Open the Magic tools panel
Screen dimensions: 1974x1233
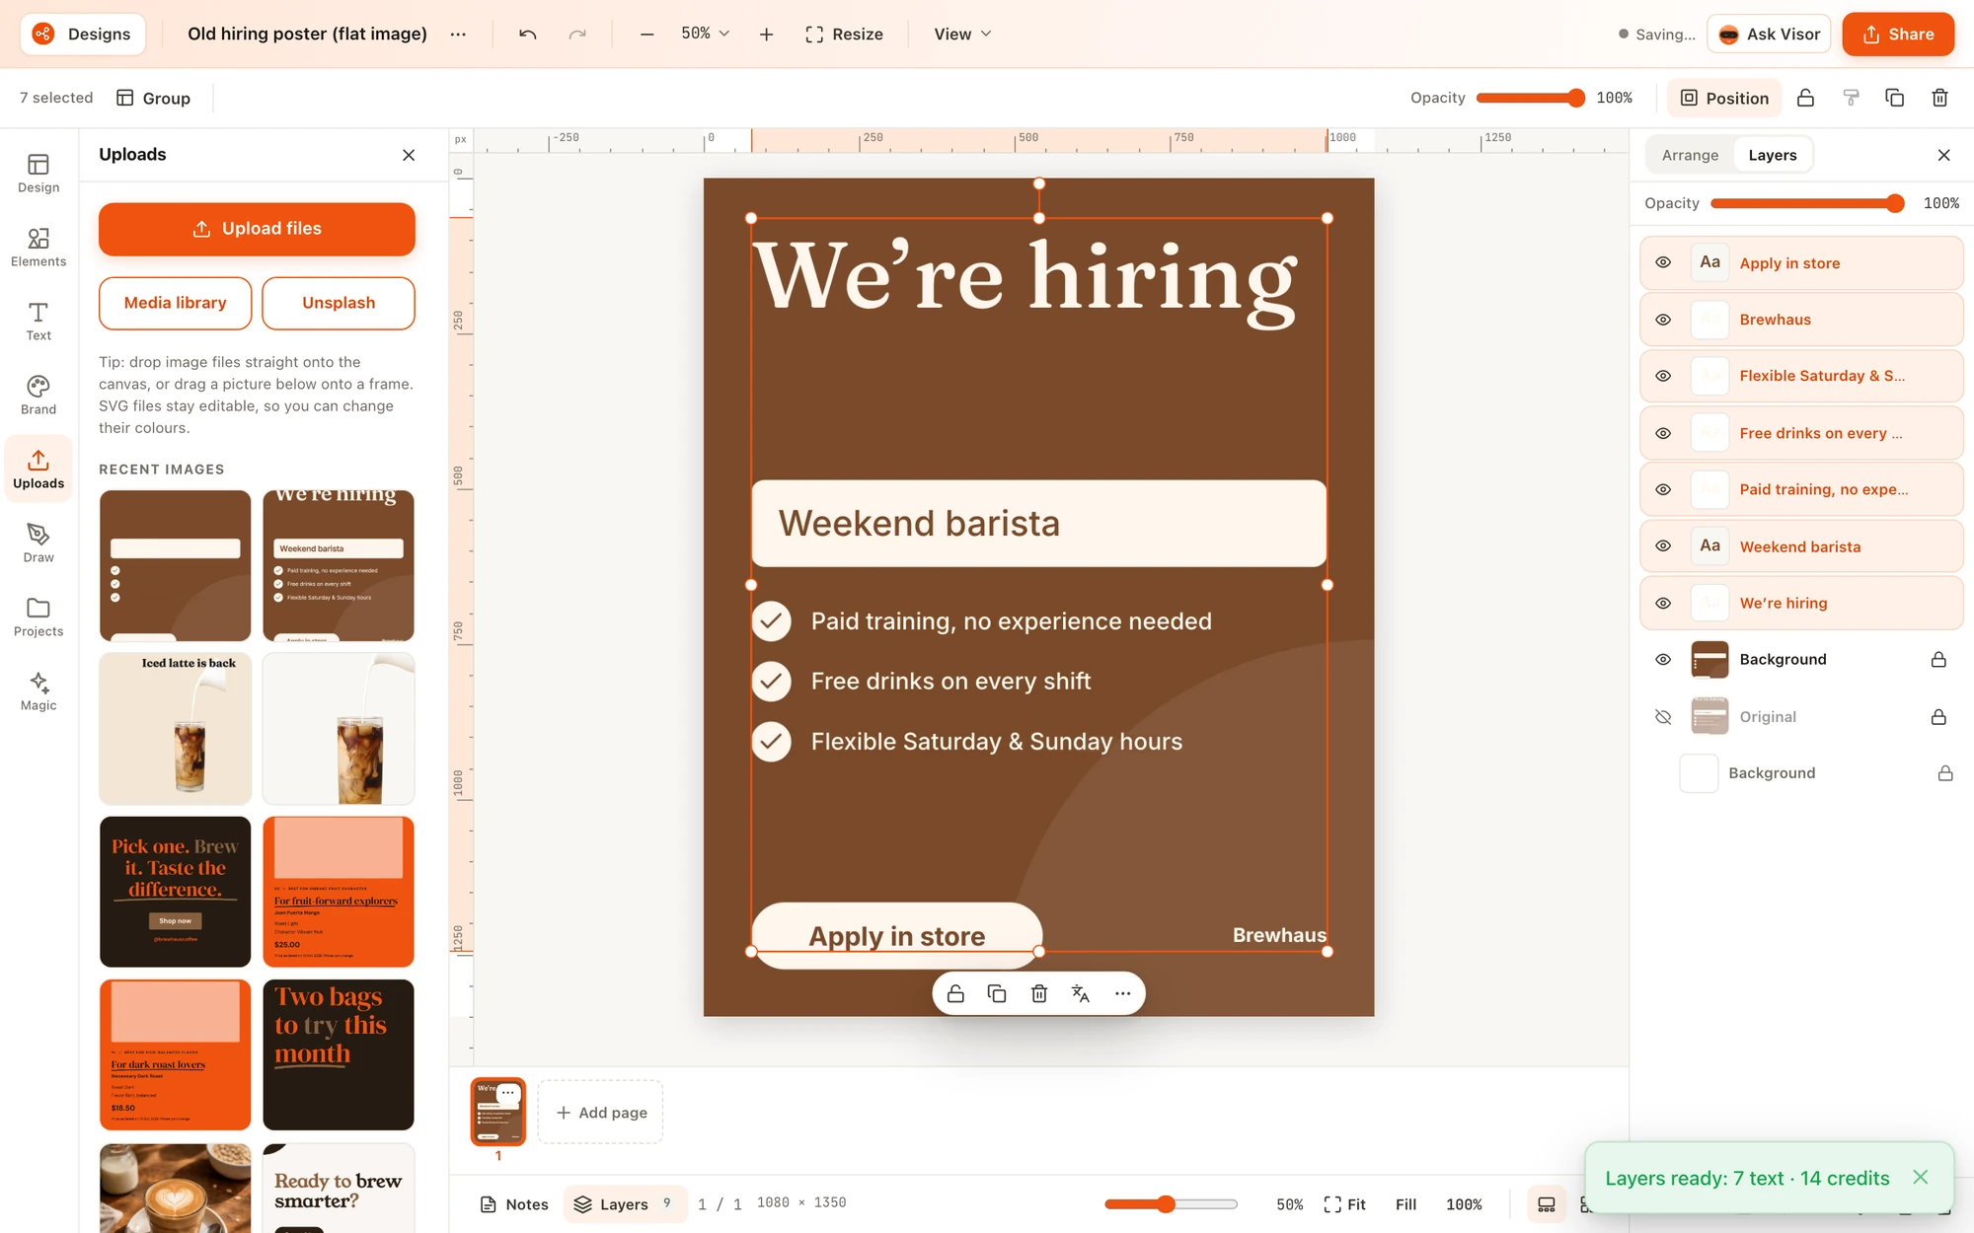coord(38,690)
